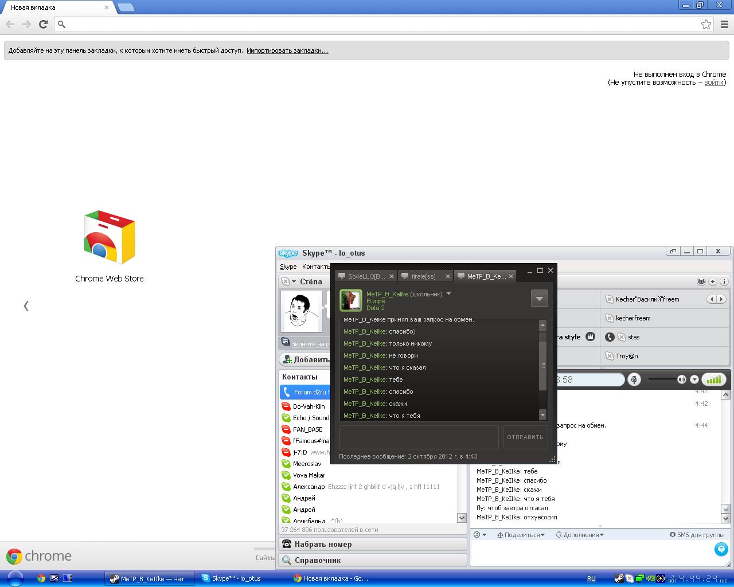Select the Forum d2ru conversation in contacts
Image resolution: width=734 pixels, height=587 pixels.
point(305,392)
